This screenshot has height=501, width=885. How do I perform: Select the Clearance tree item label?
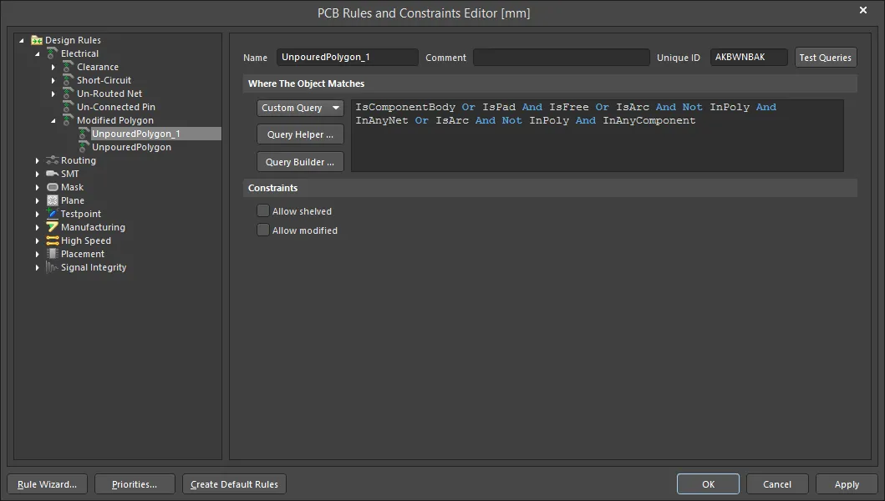[x=98, y=67]
